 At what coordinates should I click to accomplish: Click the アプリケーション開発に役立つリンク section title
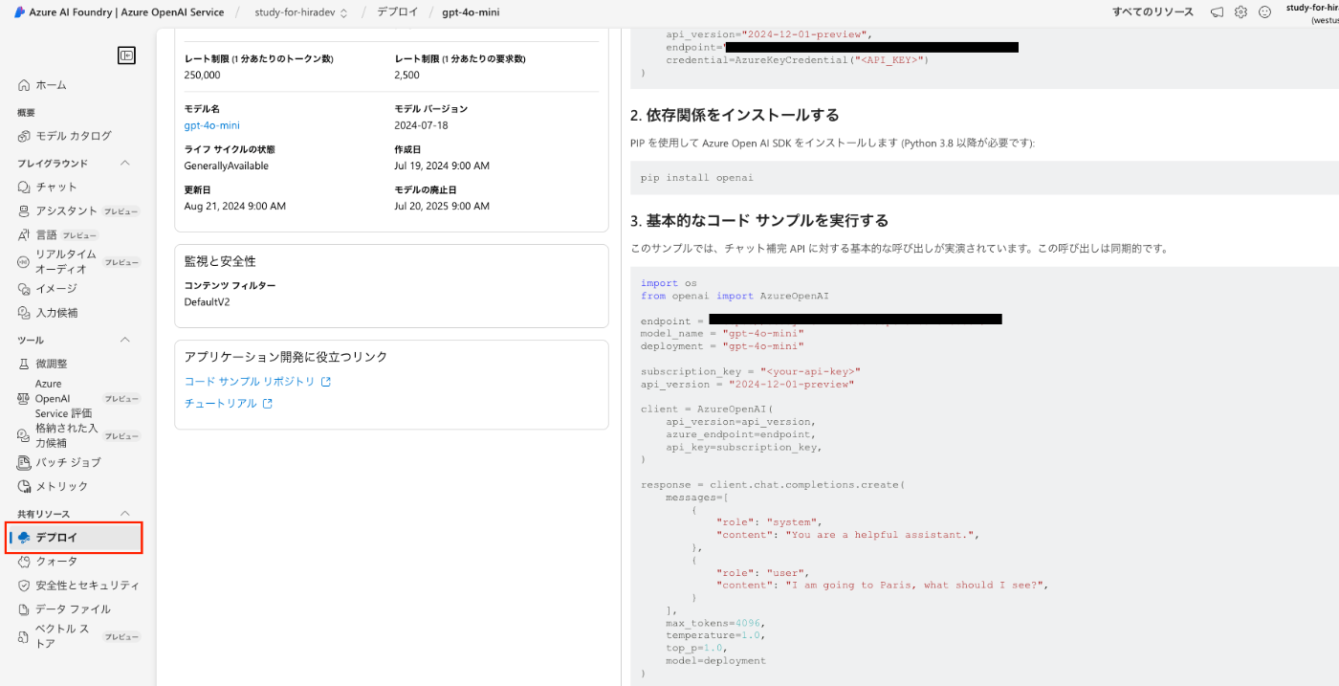point(286,357)
